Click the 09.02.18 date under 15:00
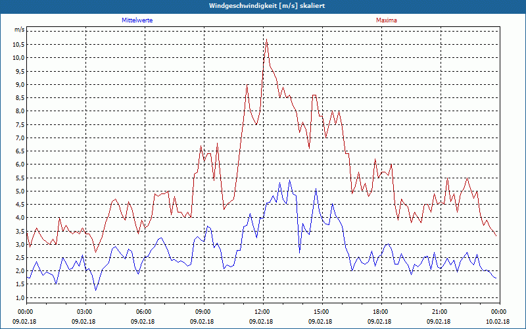 pyautogui.click(x=320, y=322)
